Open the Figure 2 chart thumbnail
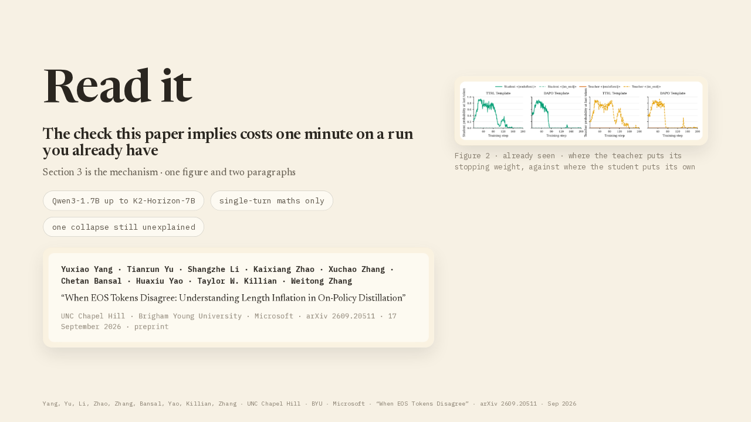 (x=581, y=110)
